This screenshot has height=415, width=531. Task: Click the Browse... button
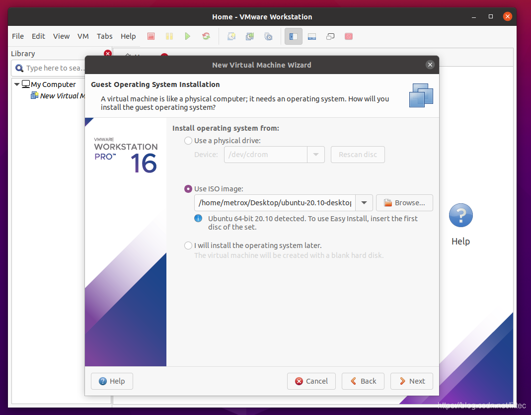[x=404, y=203]
